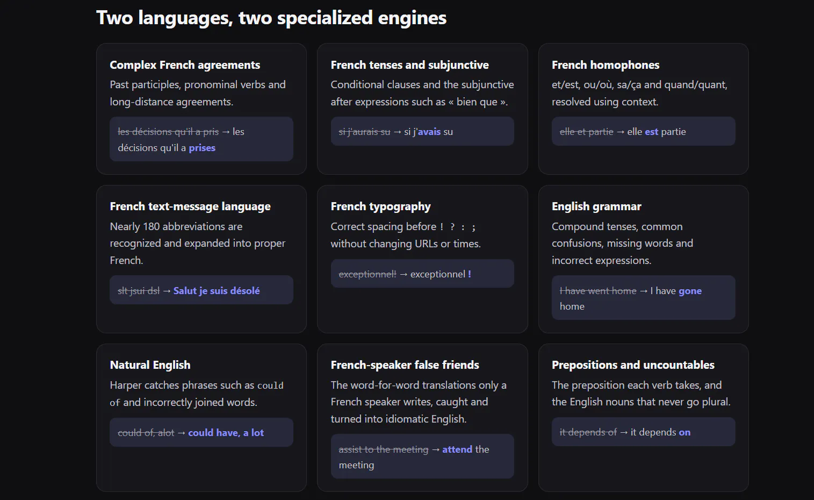The image size is (814, 500).
Task: Click 'Prepositions and uncountables' title
Action: [633, 365]
